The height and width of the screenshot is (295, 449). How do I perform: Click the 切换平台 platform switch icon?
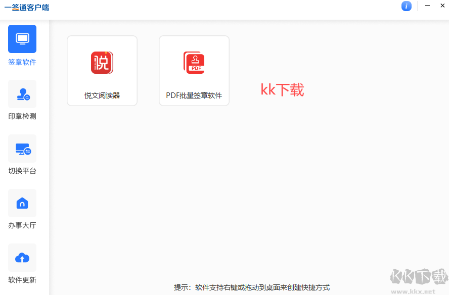(22, 148)
